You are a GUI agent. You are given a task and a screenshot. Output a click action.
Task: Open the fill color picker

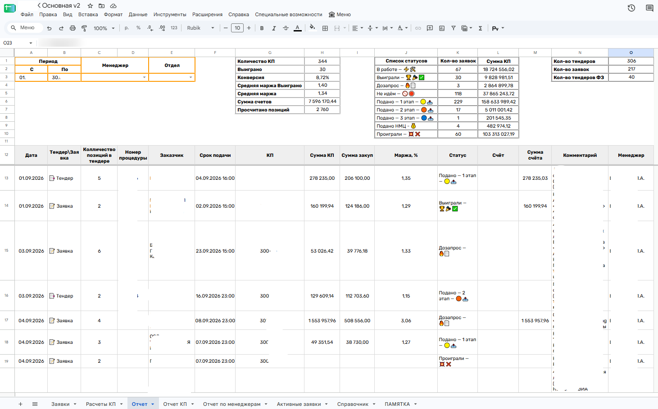coord(313,28)
